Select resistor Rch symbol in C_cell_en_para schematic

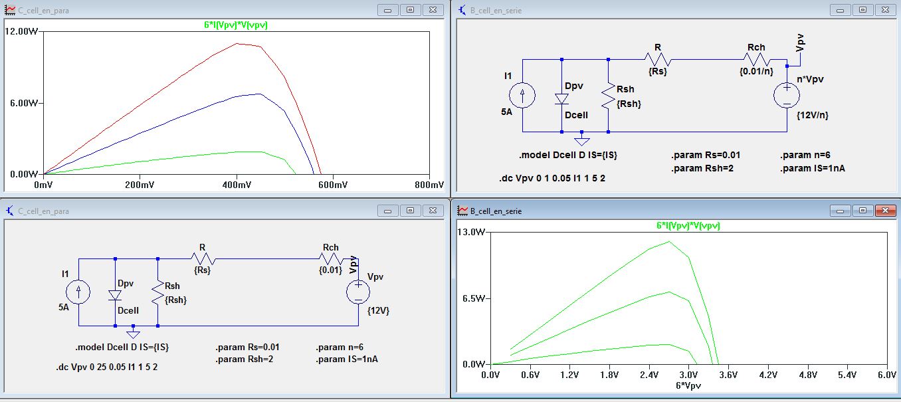(x=331, y=258)
